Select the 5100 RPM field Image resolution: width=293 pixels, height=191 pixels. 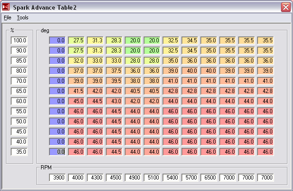(x=152, y=177)
